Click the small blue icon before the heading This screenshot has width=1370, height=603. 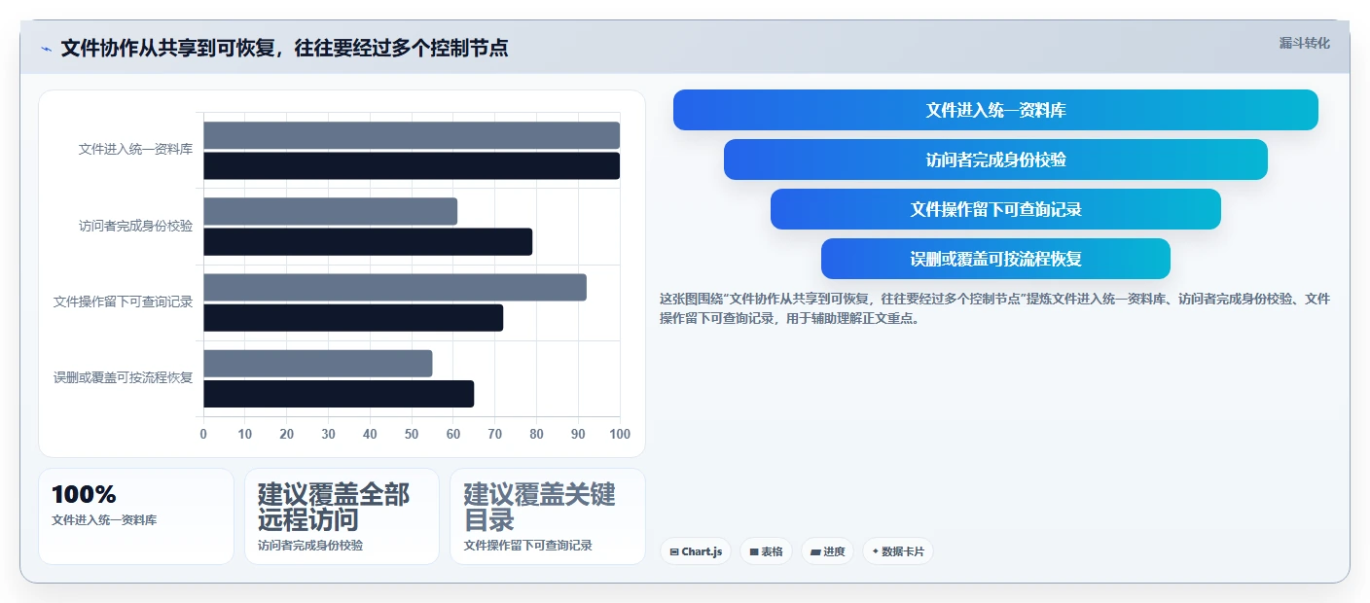click(x=46, y=49)
